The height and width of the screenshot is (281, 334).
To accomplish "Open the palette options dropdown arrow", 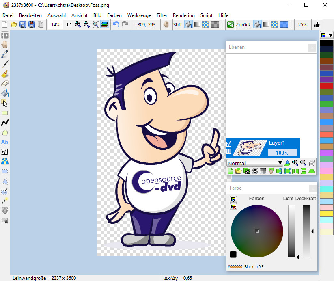I will 330,35.
